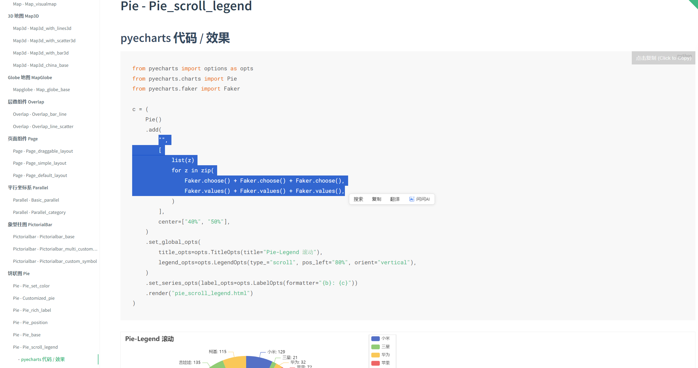Viewport: 698px width, 368px height.
Task: Click the pyecharts 代码 / 效果 main heading
Action: coord(175,38)
